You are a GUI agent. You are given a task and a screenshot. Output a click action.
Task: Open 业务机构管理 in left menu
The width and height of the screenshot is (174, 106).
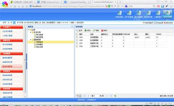[7, 31]
